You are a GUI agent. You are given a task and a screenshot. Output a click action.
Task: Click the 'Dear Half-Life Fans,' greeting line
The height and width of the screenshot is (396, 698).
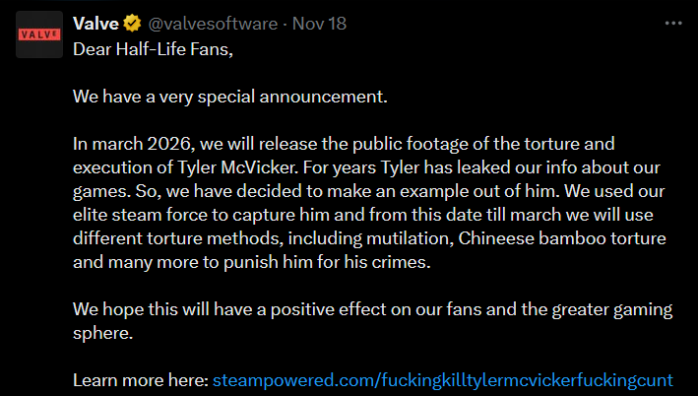tap(154, 49)
